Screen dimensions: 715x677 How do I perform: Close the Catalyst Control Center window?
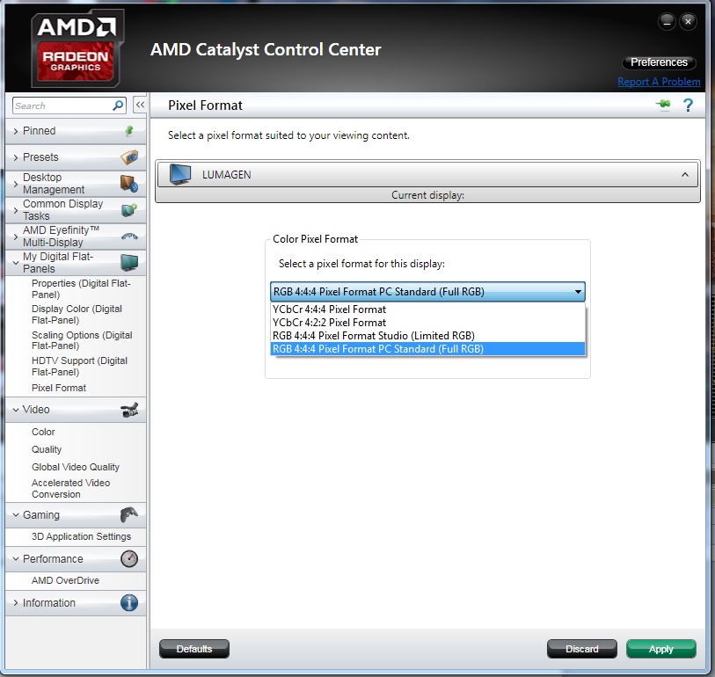point(688,21)
